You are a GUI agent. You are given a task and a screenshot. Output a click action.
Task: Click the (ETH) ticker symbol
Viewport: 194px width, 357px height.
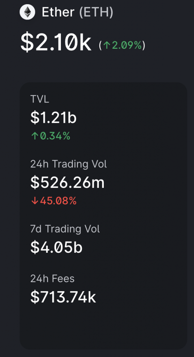[x=96, y=12]
